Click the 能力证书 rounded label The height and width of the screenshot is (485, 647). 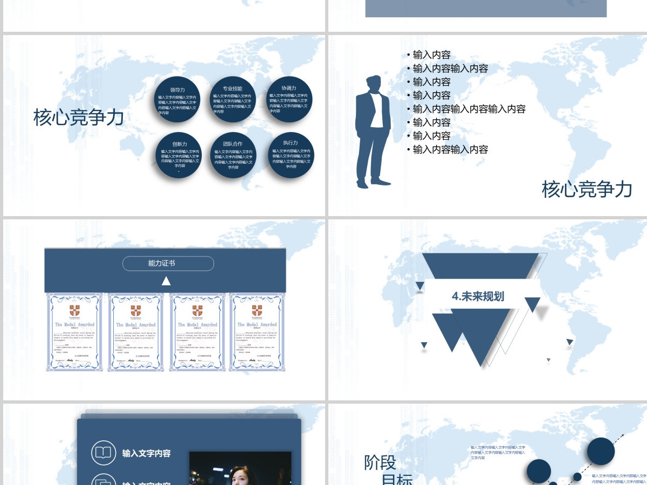pos(168,264)
